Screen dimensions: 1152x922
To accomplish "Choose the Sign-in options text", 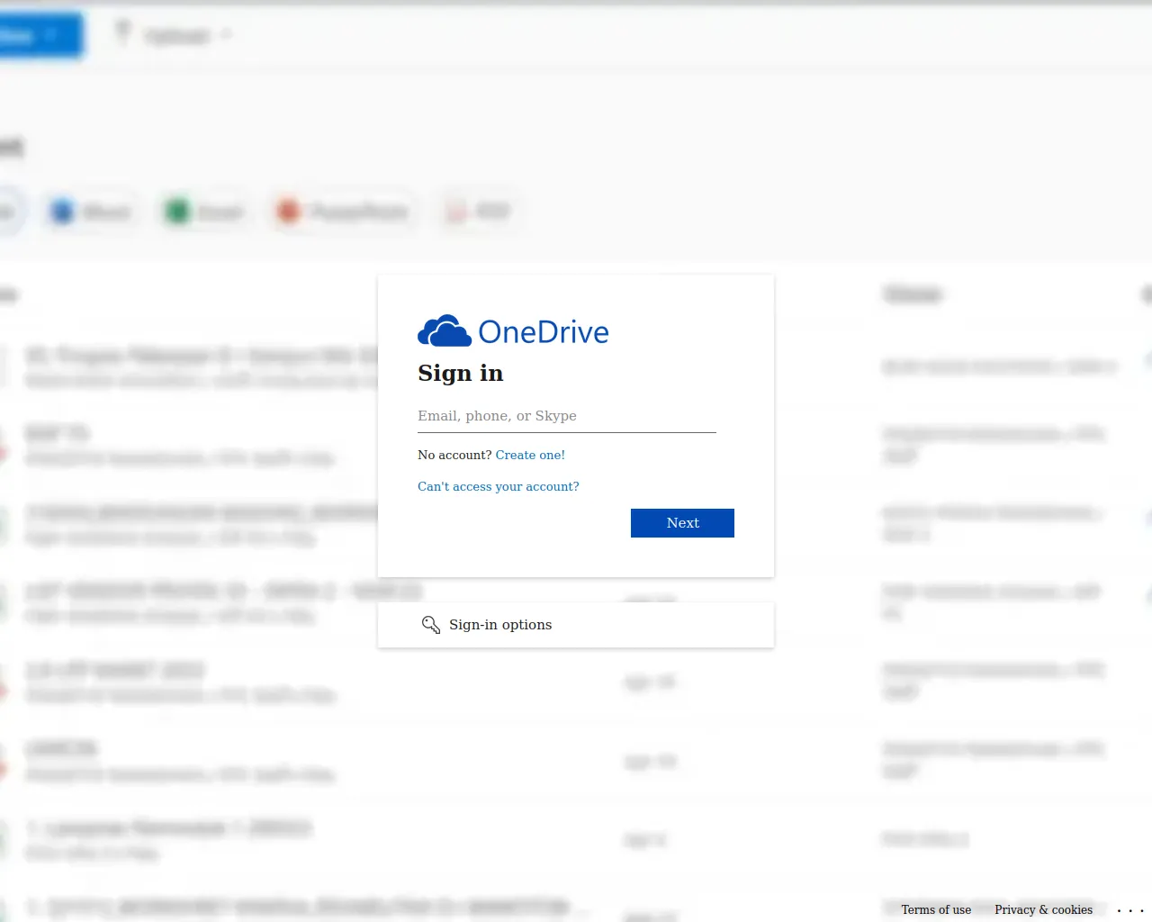I will 500,625.
